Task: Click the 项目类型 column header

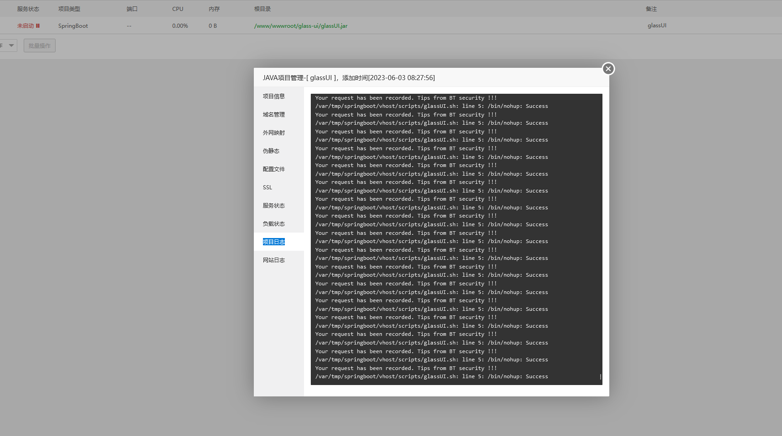Action: coord(69,9)
